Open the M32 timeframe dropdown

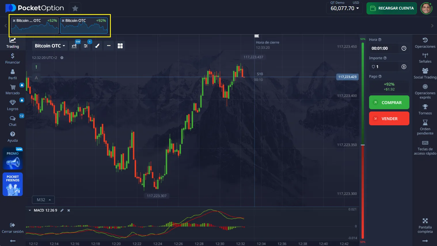pyautogui.click(x=43, y=200)
